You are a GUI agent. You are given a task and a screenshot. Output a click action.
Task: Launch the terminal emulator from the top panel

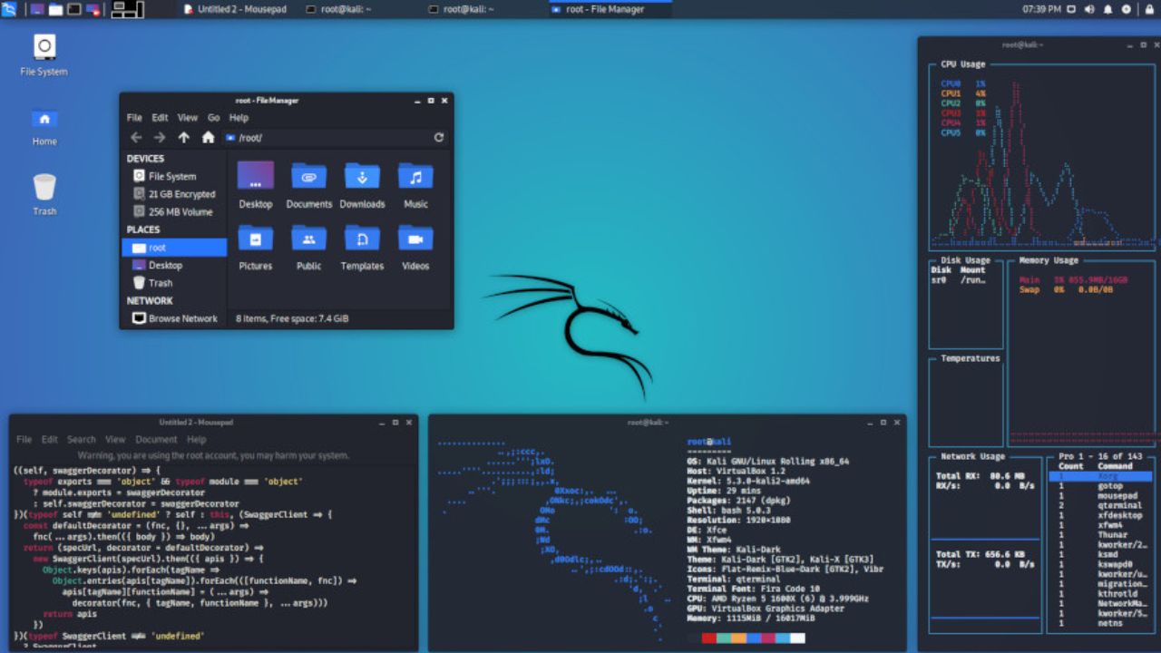tap(74, 9)
